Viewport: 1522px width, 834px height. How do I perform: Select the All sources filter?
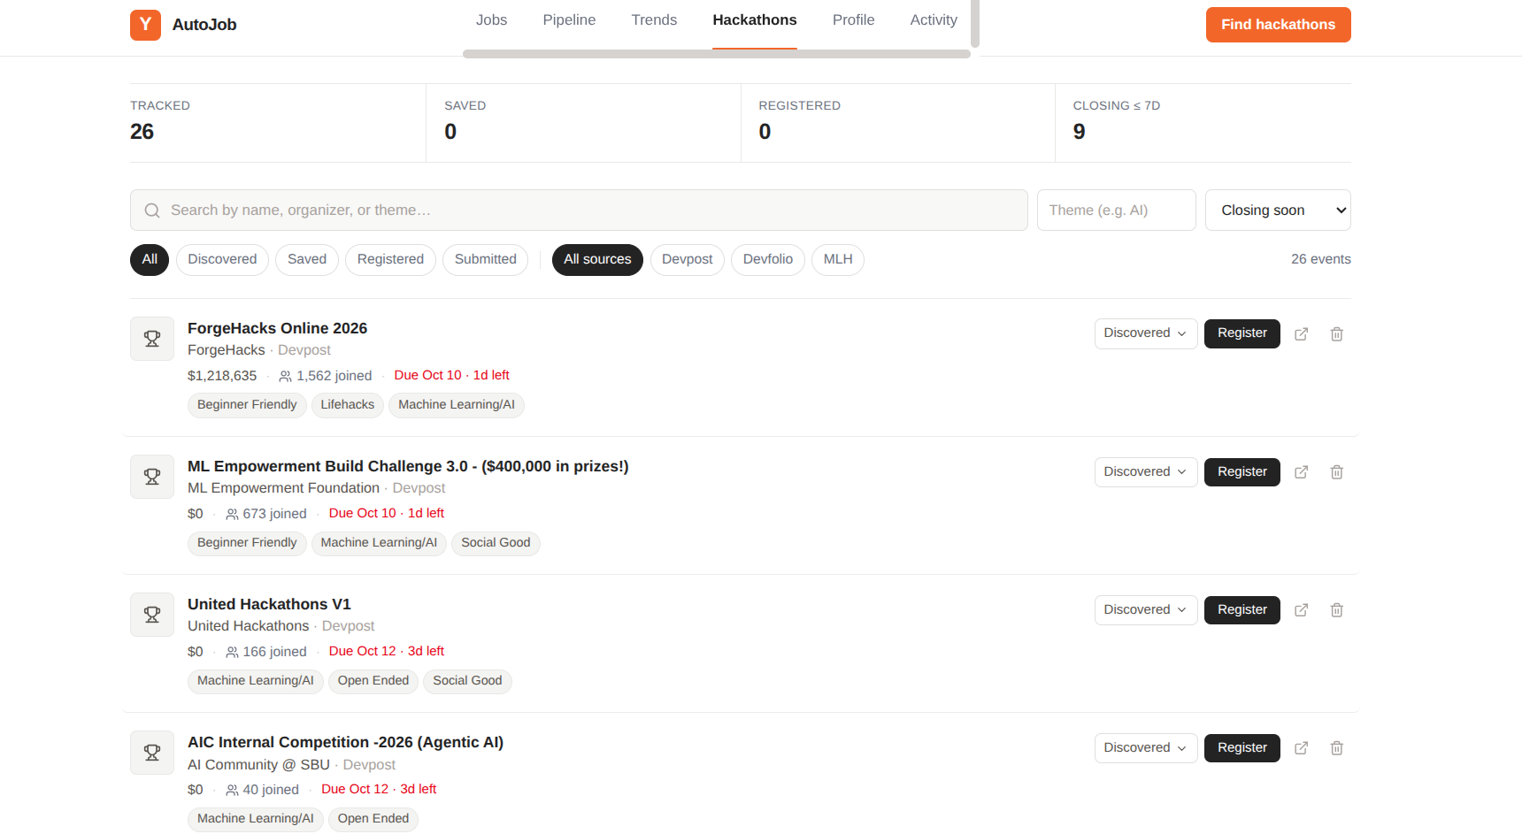coord(597,260)
